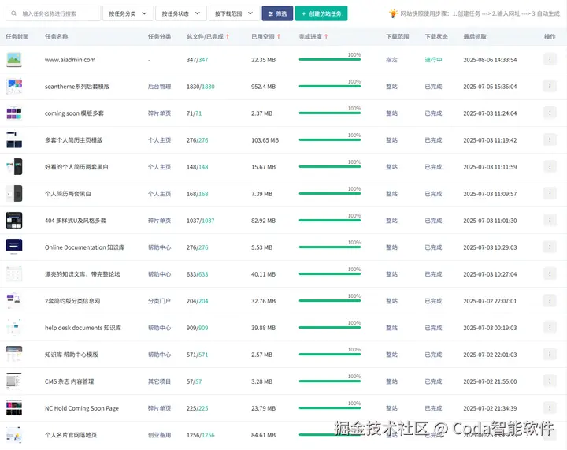The width and height of the screenshot is (567, 450).
Task: Click seantheme系列后套模版 cover thumbnail
Action: 14,86
